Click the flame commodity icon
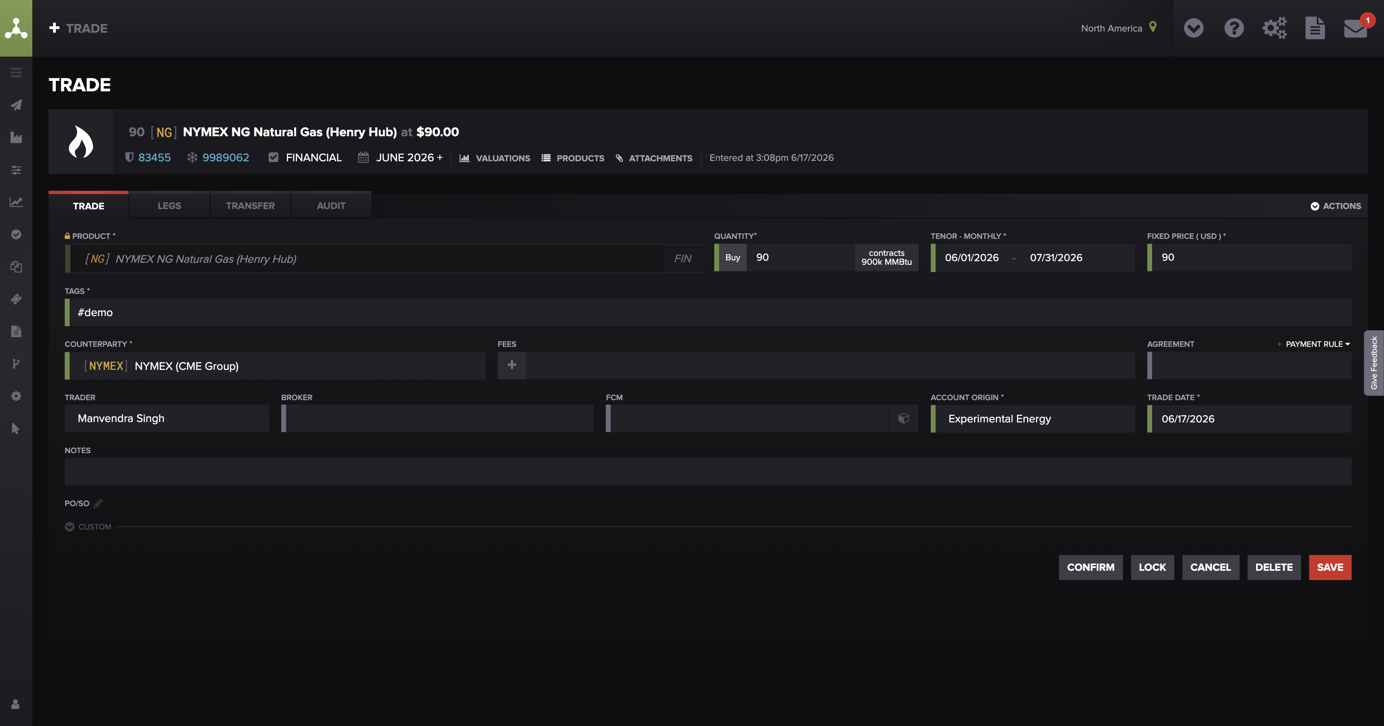This screenshot has height=726, width=1384. [x=81, y=141]
